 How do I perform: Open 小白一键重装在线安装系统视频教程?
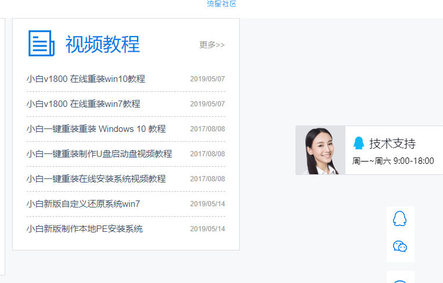pos(96,178)
